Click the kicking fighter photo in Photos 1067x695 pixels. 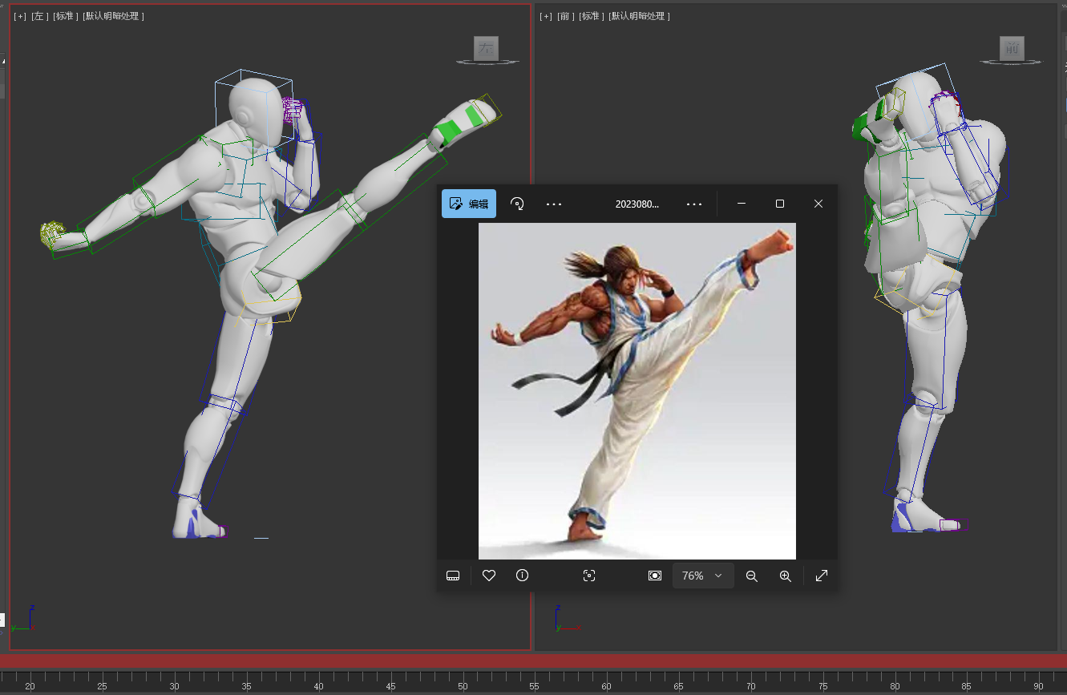[637, 391]
